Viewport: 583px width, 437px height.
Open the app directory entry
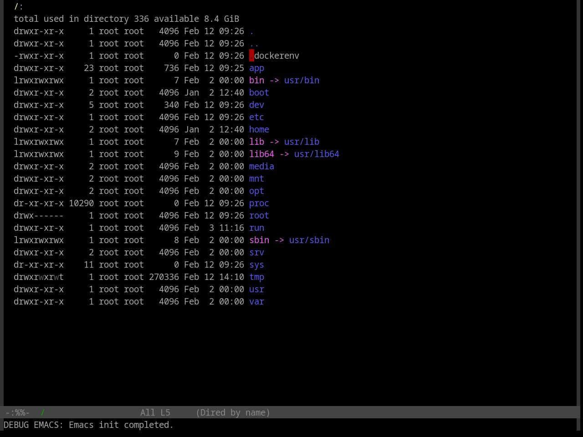[256, 68]
